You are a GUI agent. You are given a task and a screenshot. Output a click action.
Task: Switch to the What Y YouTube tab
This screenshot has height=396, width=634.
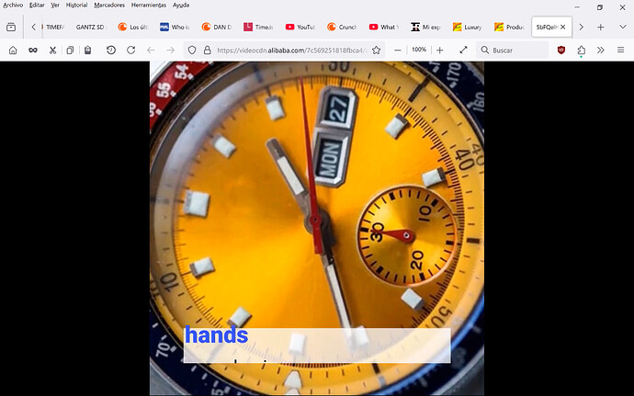(x=385, y=27)
